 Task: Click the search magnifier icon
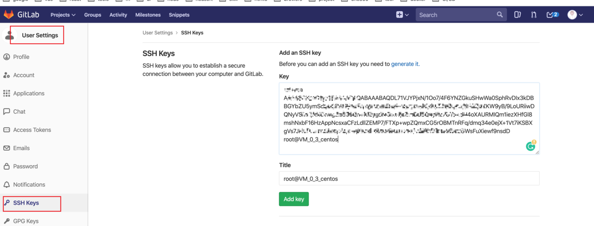pyautogui.click(x=500, y=15)
